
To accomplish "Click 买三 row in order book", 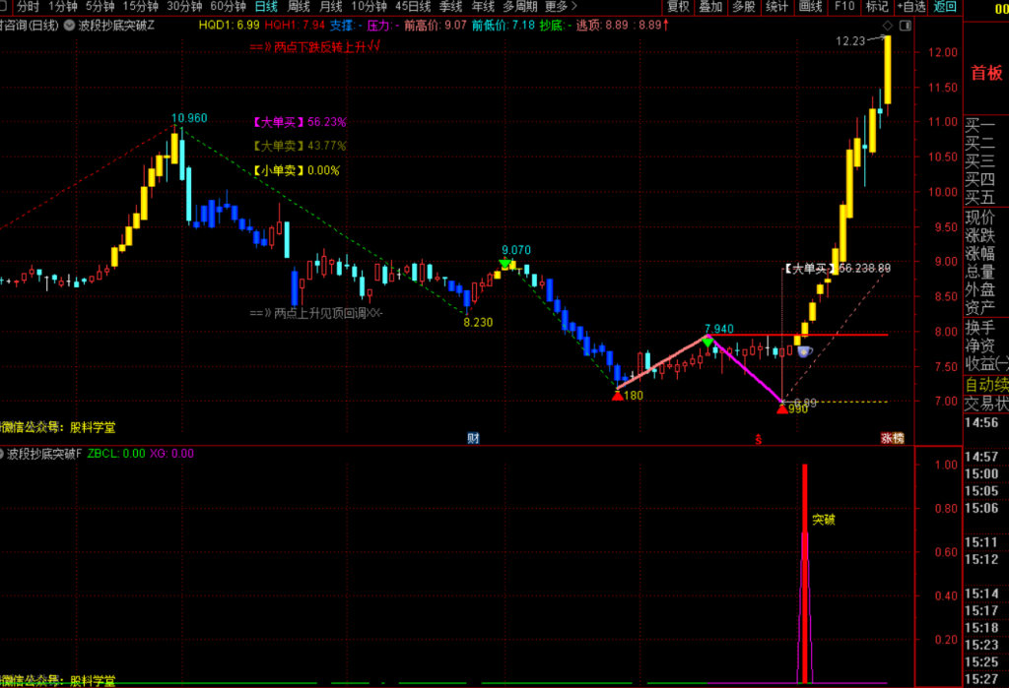I will click(980, 160).
